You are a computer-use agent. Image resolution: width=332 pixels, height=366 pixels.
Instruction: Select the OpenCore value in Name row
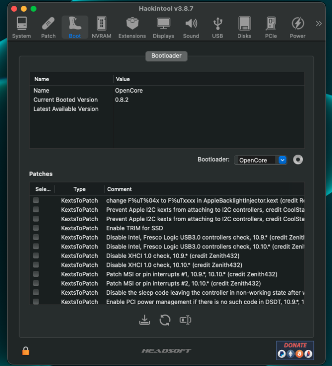click(x=128, y=91)
